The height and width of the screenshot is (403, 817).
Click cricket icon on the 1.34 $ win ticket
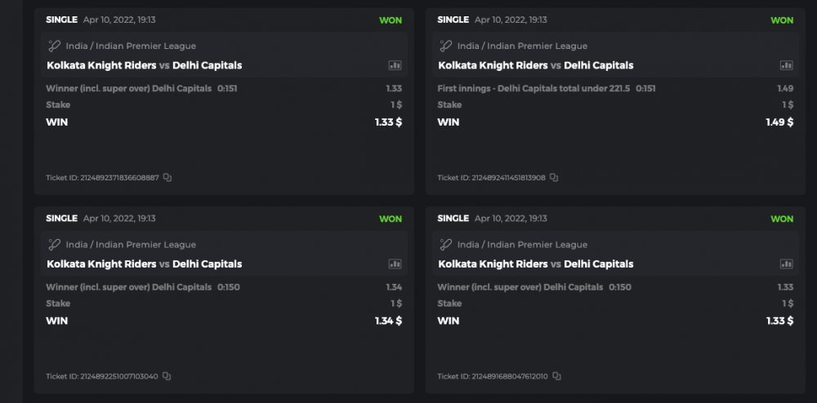click(x=55, y=245)
